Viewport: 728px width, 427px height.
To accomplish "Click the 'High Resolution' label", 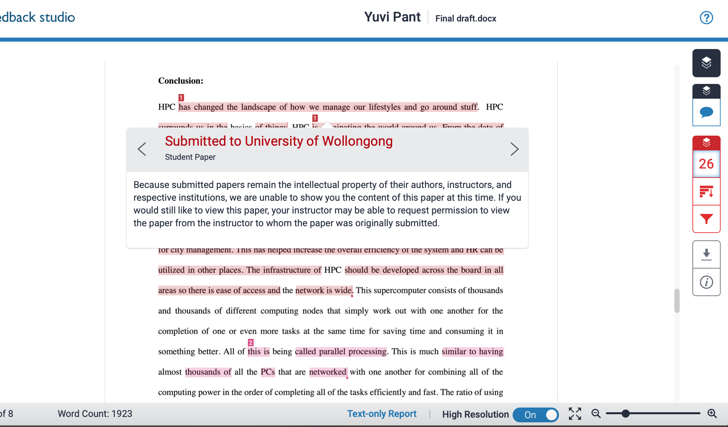I will 475,415.
